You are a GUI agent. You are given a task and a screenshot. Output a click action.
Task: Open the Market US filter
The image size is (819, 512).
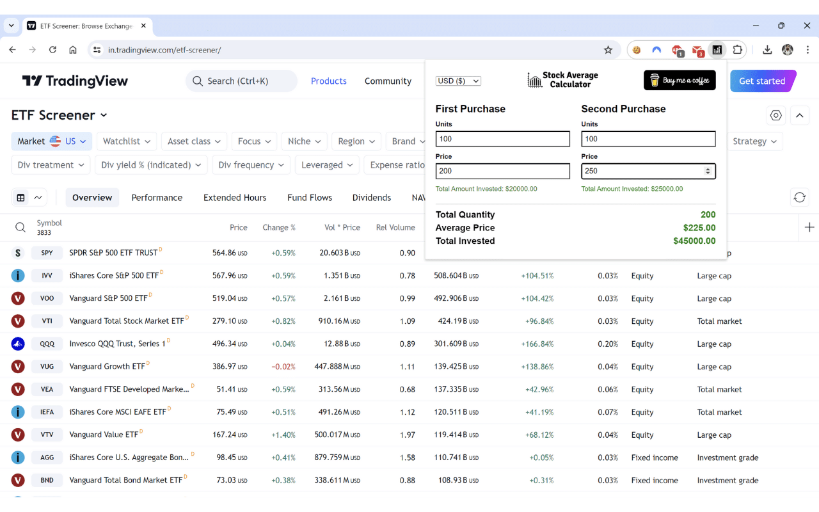point(52,141)
